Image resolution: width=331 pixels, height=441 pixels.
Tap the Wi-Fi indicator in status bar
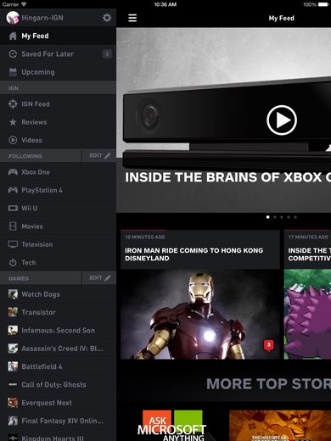(24, 4)
